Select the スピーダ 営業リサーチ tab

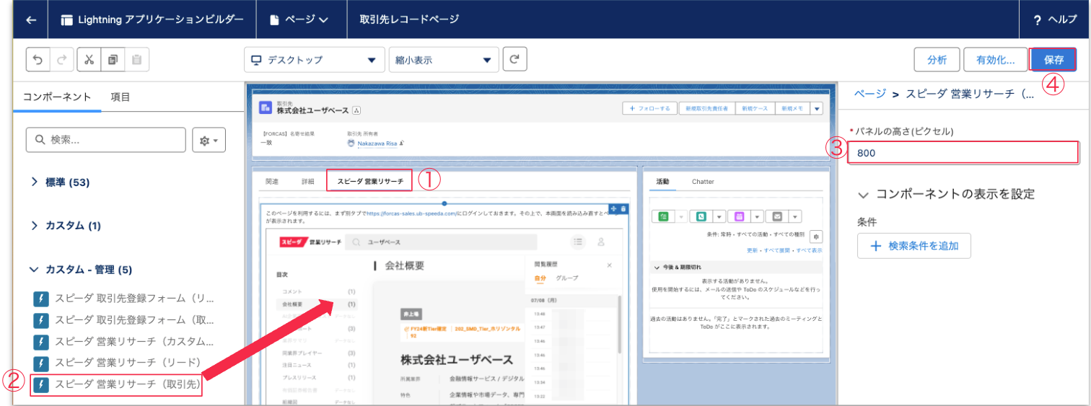(369, 181)
